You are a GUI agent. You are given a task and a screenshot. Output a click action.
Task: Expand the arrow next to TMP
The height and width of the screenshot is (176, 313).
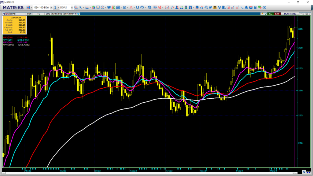[75, 14]
